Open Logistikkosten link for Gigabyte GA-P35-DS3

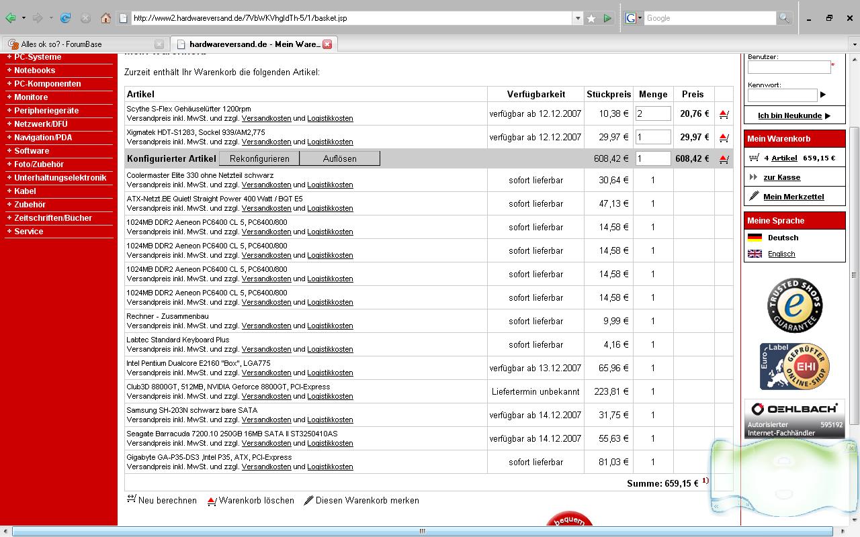[330, 467]
